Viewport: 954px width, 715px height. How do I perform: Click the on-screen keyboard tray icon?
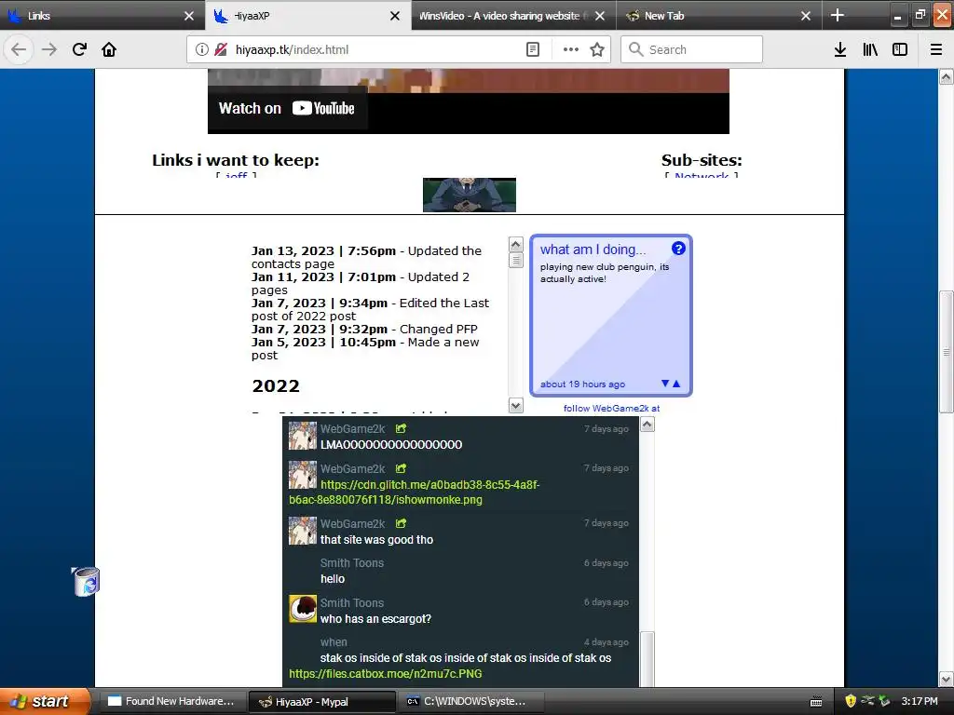click(x=816, y=702)
